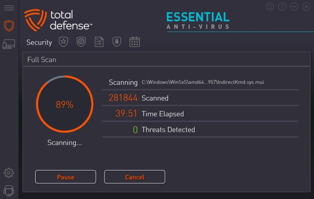This screenshot has height=199, width=314.
Task: Click the 89% circular progress indicator
Action: [x=64, y=104]
